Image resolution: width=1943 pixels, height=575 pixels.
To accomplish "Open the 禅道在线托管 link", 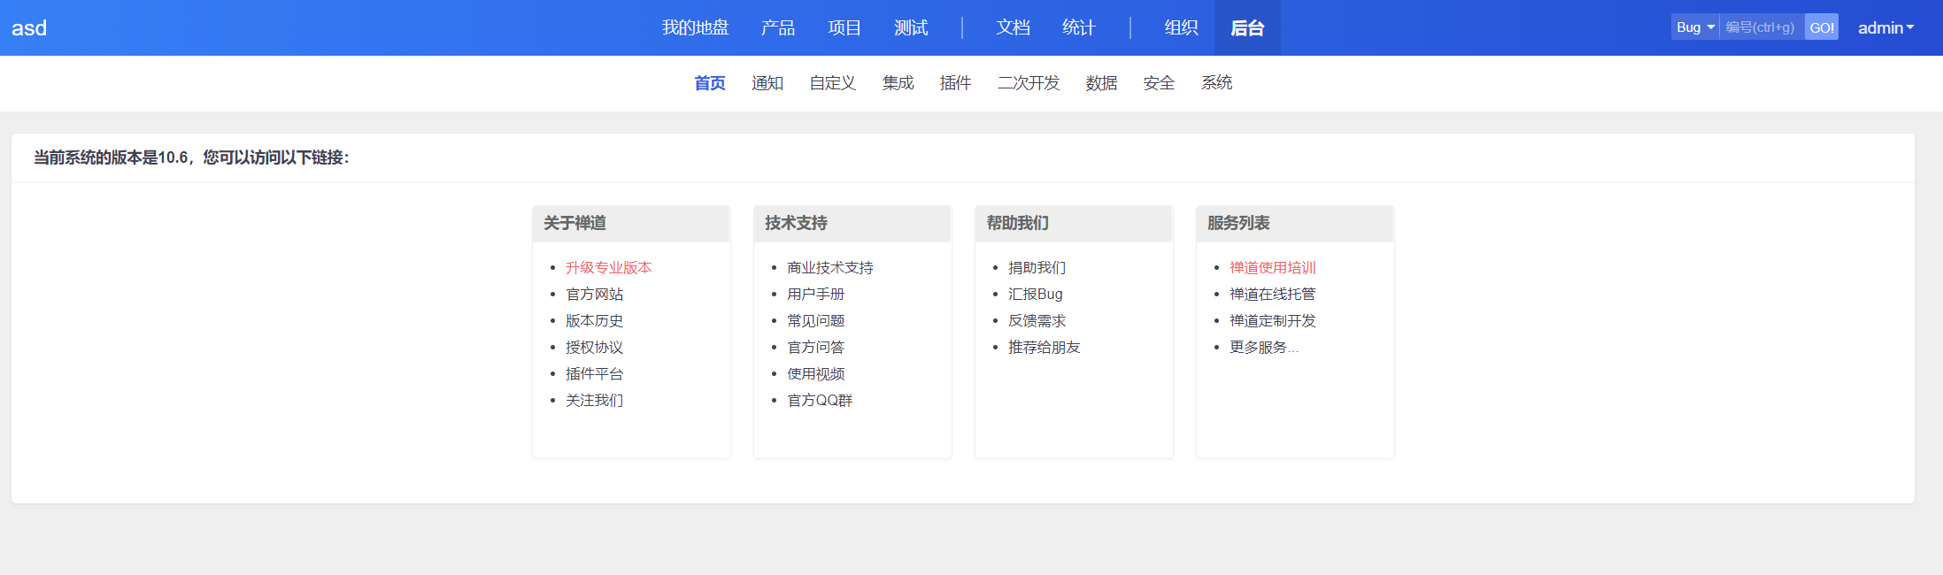I will point(1273,294).
